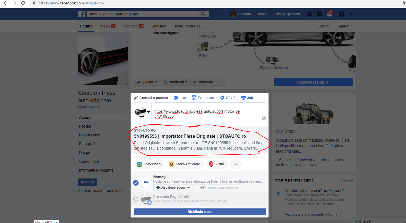Click the Contactează-ne button

pyautogui.click(x=313, y=82)
